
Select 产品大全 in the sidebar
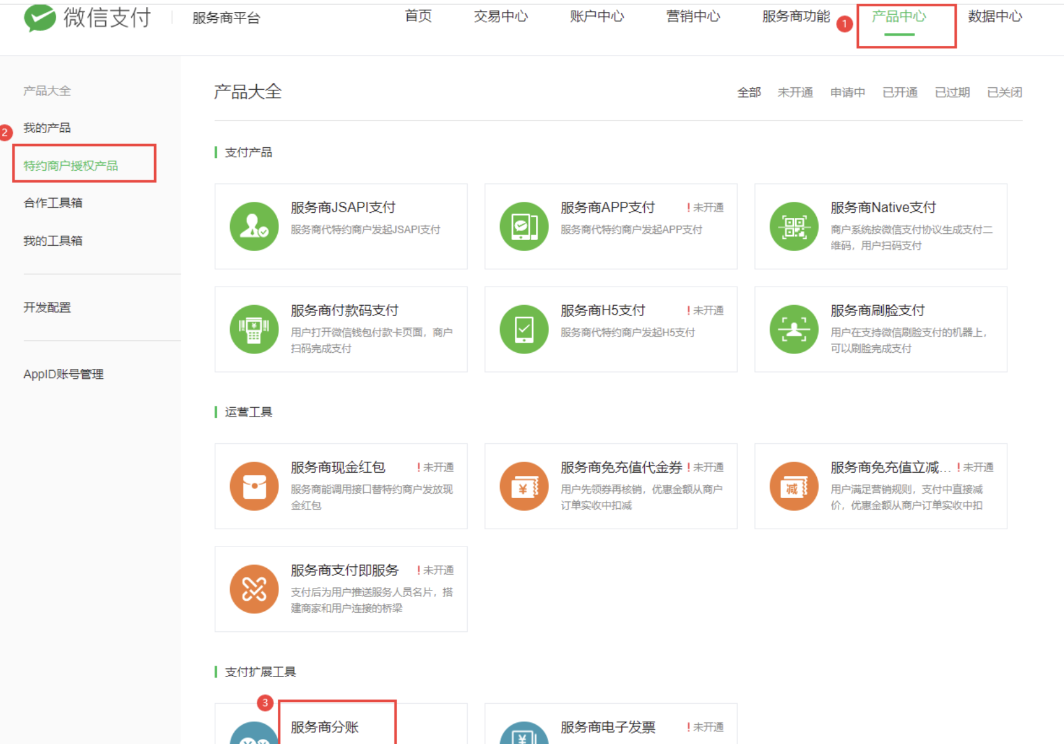pos(47,91)
